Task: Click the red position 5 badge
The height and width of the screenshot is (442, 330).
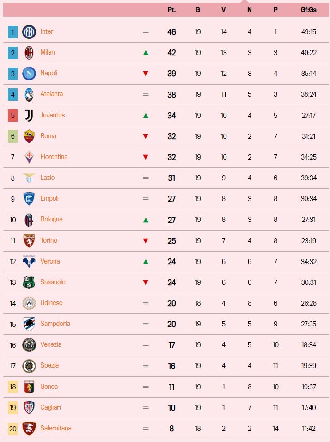Action: [x=13, y=115]
